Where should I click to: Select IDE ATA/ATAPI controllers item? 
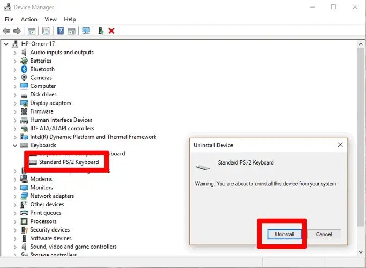62,128
